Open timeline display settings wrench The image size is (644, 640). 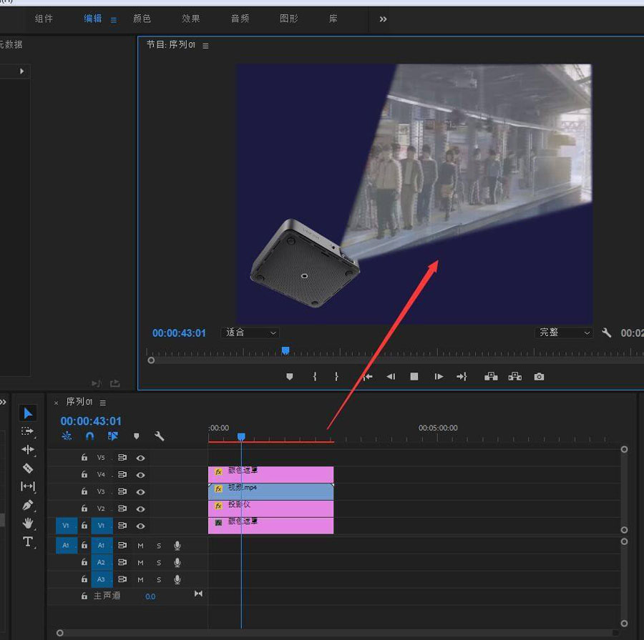click(x=160, y=436)
